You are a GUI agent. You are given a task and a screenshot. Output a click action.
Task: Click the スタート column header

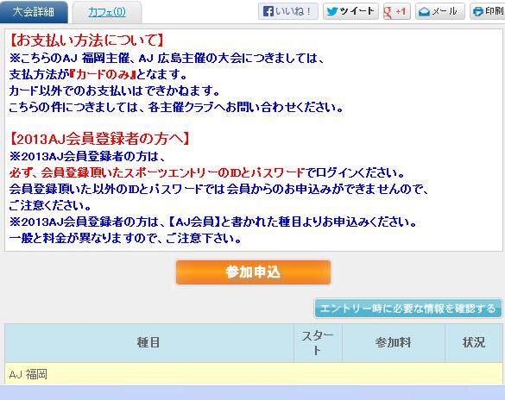click(318, 343)
